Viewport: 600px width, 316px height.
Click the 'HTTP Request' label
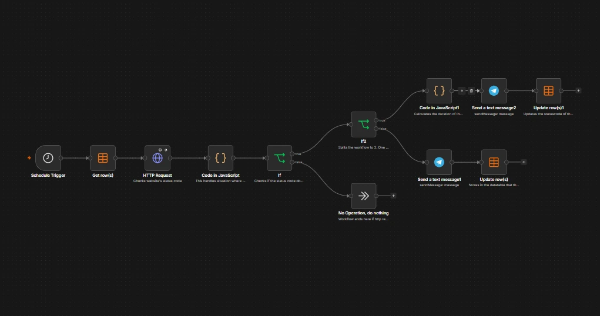157,175
